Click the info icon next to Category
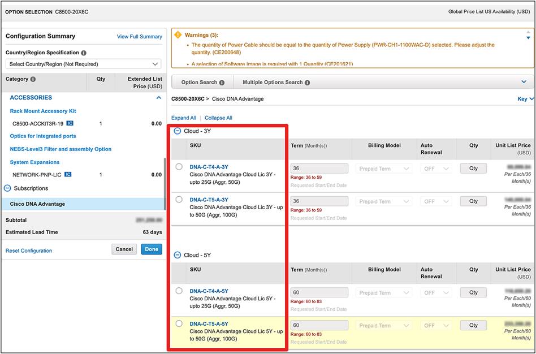 [33, 79]
